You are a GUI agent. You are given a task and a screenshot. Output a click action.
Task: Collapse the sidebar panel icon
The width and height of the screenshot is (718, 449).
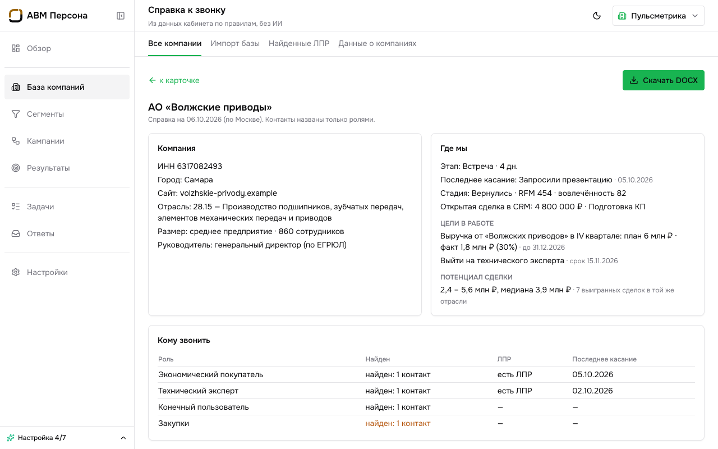click(121, 16)
